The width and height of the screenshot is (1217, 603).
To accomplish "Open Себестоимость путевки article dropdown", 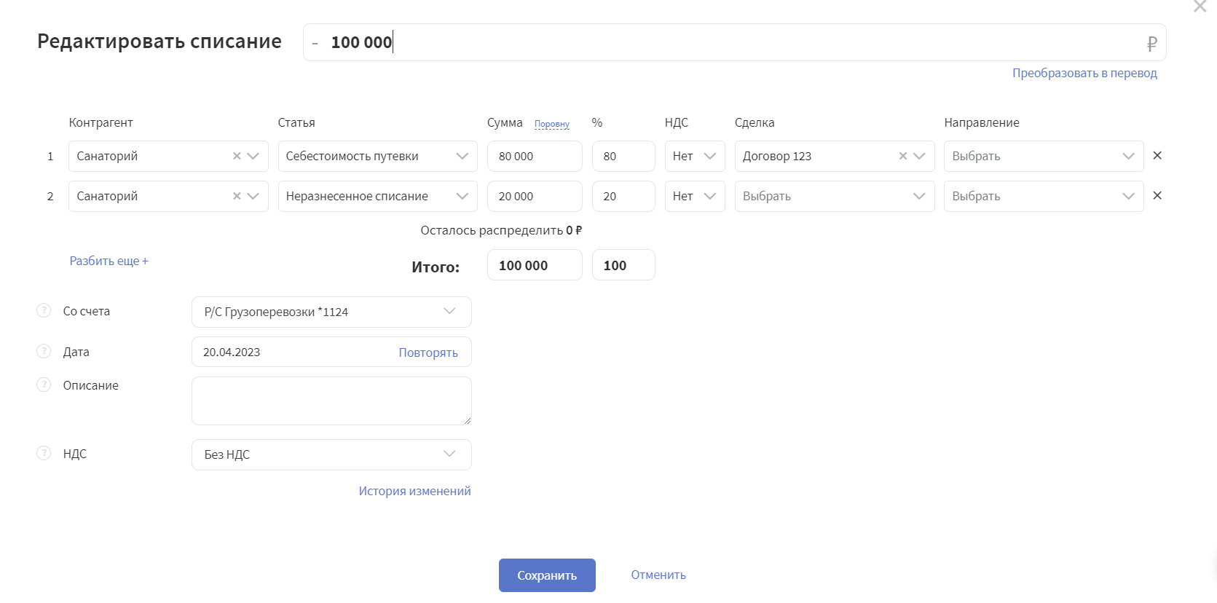I will coord(377,156).
